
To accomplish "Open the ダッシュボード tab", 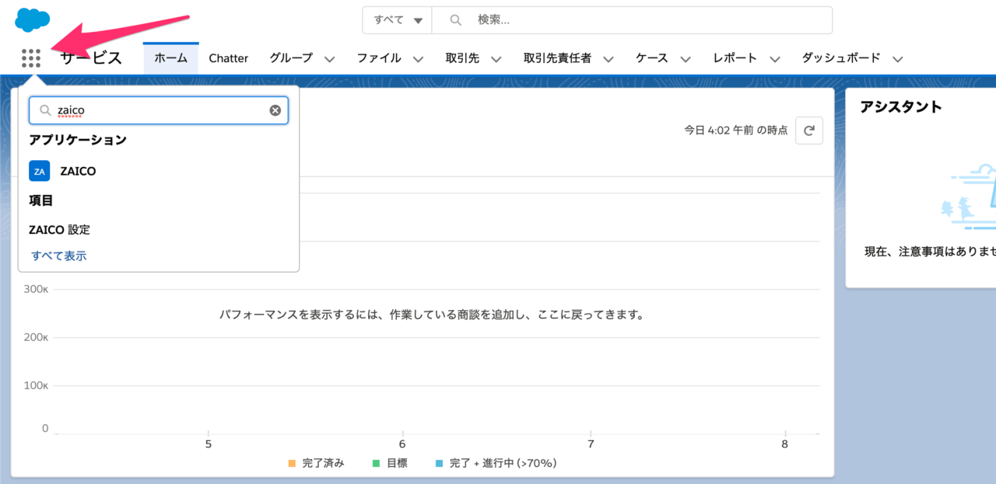I will pyautogui.click(x=841, y=58).
